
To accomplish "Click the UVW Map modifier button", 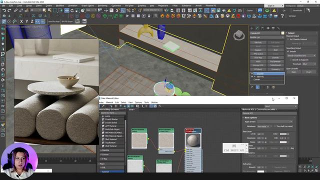I will click(x=258, y=58).
